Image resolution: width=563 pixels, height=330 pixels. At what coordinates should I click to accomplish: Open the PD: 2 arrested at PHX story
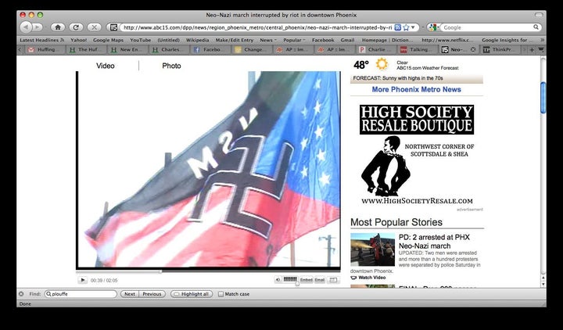434,242
